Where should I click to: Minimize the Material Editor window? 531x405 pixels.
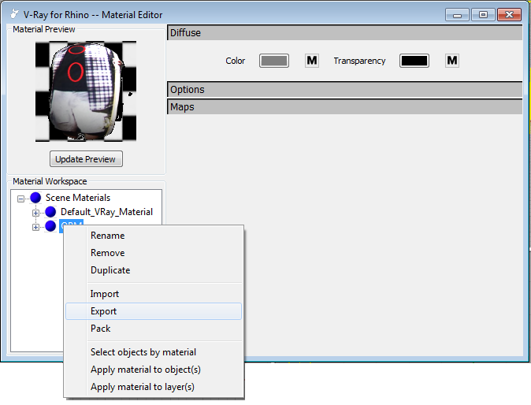click(457, 15)
